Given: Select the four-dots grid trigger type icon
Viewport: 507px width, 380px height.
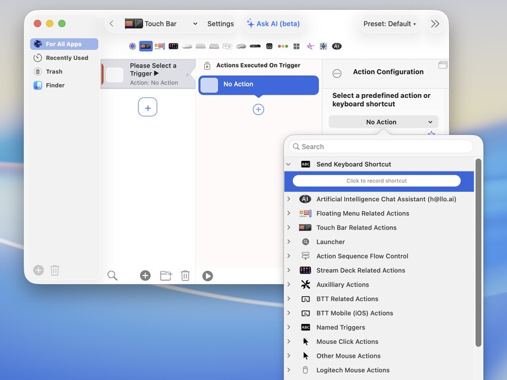Looking at the screenshot, I should [296, 46].
